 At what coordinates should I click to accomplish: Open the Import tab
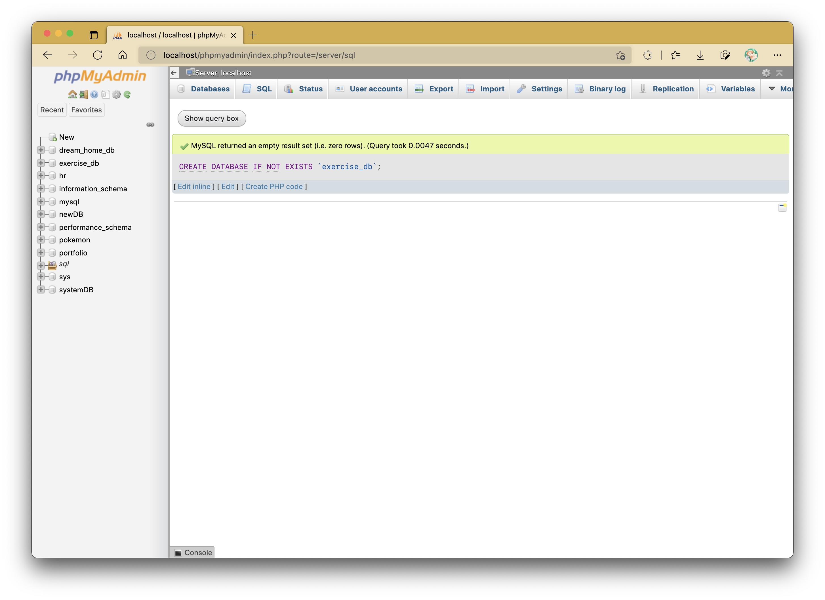pos(484,89)
